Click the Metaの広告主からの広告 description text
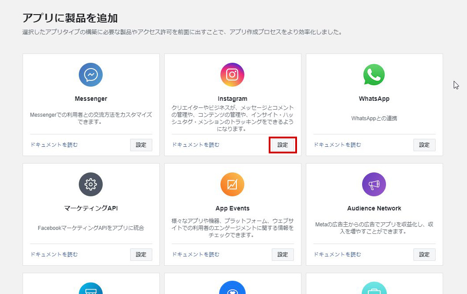The image size is (467, 294). (x=374, y=228)
